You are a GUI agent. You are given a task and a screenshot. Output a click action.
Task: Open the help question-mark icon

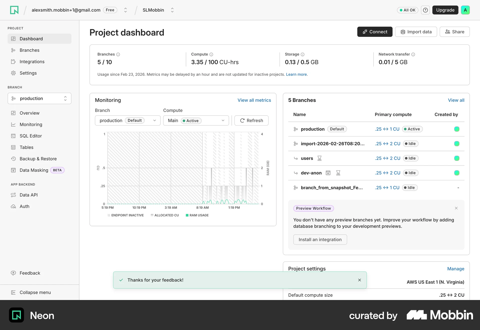(x=425, y=10)
